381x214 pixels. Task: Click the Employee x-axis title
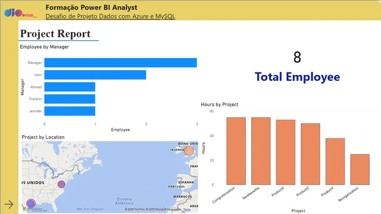tap(120, 130)
